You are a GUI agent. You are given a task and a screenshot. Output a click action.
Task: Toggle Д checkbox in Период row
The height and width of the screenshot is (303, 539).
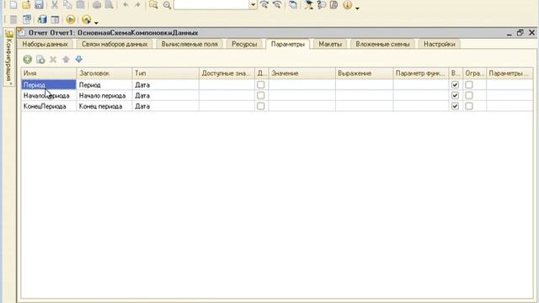tap(261, 84)
